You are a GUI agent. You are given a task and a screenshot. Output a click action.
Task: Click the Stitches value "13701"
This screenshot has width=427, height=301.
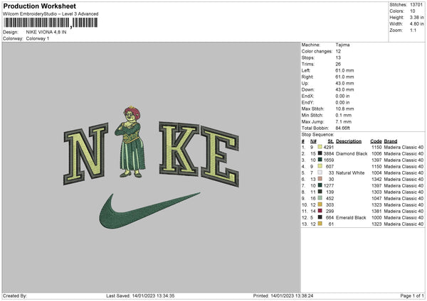click(416, 5)
